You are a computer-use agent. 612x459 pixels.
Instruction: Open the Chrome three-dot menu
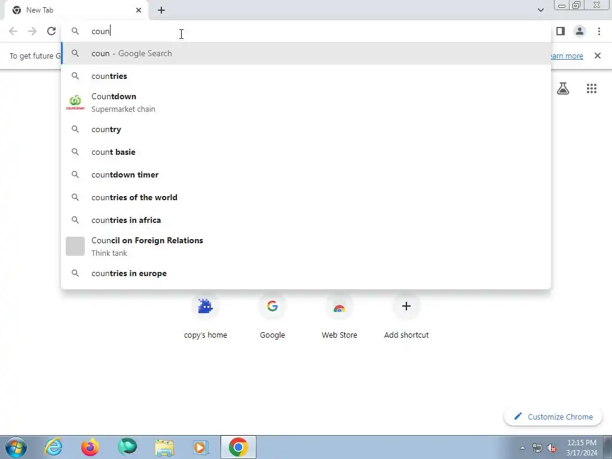pyautogui.click(x=599, y=31)
